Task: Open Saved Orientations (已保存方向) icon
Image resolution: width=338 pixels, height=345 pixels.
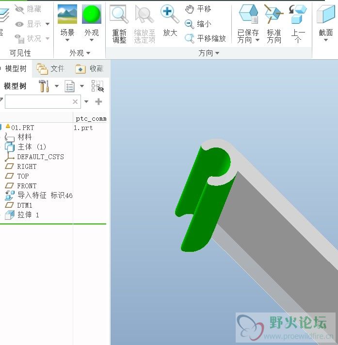Action: click(248, 14)
